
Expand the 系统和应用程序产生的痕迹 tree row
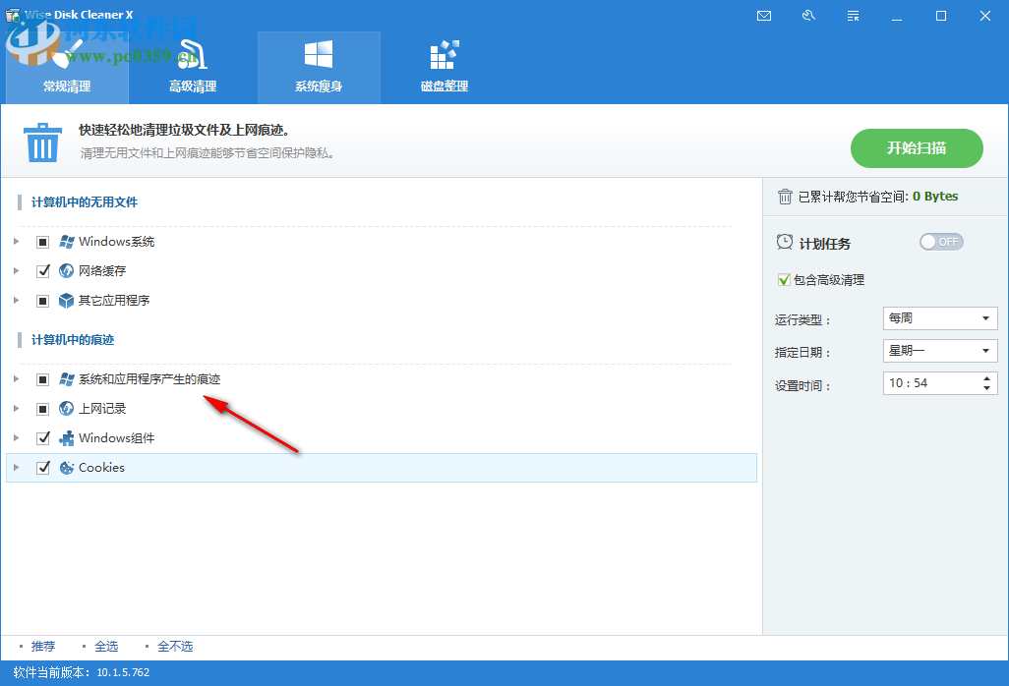pos(16,378)
